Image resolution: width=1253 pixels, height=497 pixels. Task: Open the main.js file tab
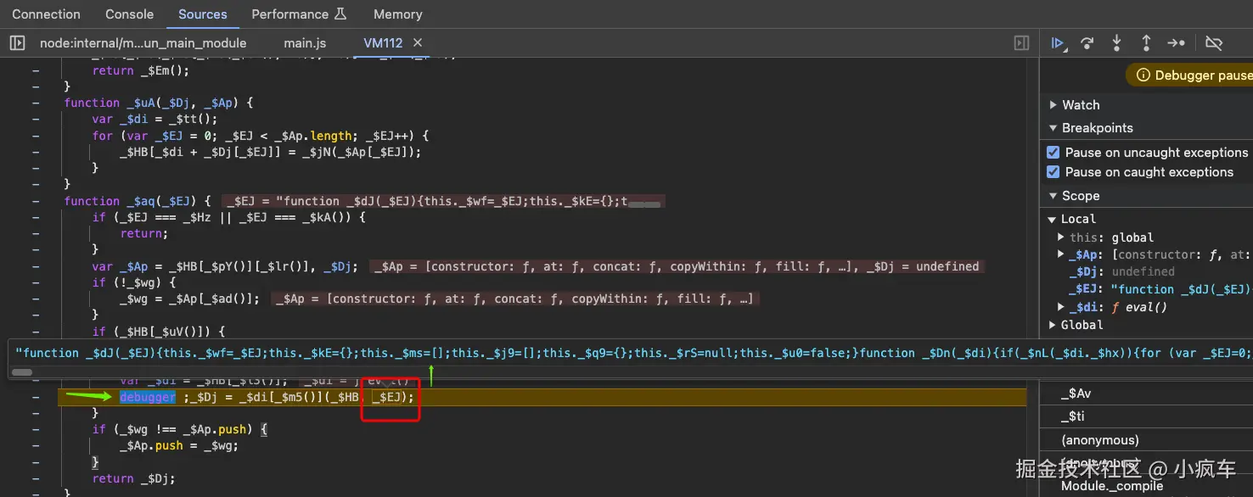[305, 42]
